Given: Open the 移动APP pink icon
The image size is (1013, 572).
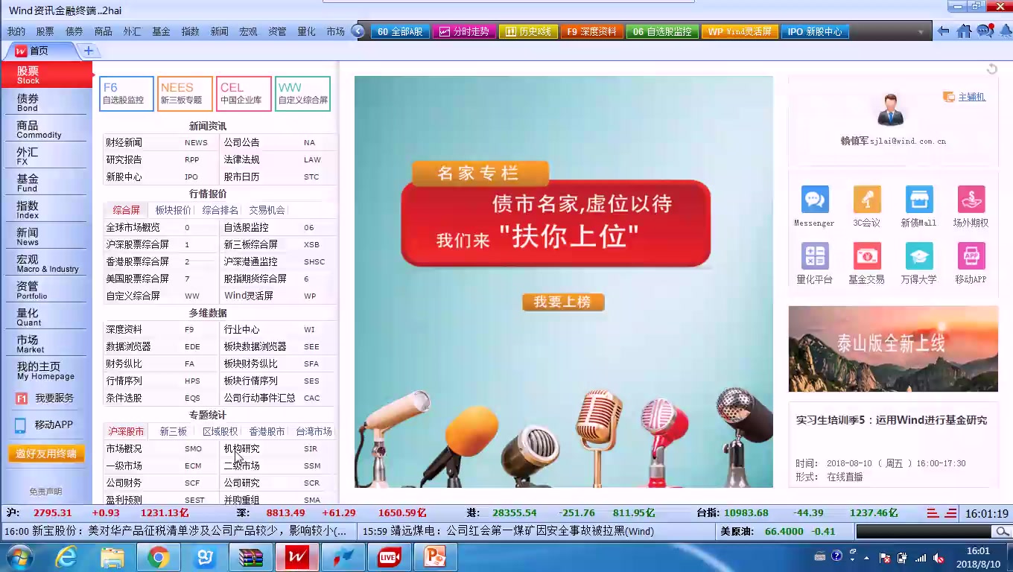Looking at the screenshot, I should coord(971,256).
